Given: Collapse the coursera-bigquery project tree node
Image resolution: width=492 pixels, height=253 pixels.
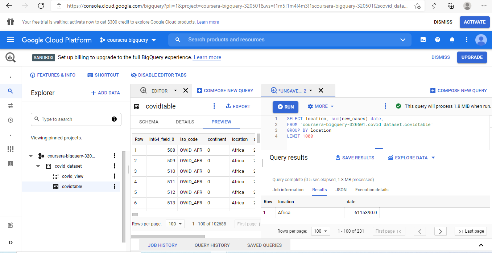Looking at the screenshot, I should click(x=30, y=156).
